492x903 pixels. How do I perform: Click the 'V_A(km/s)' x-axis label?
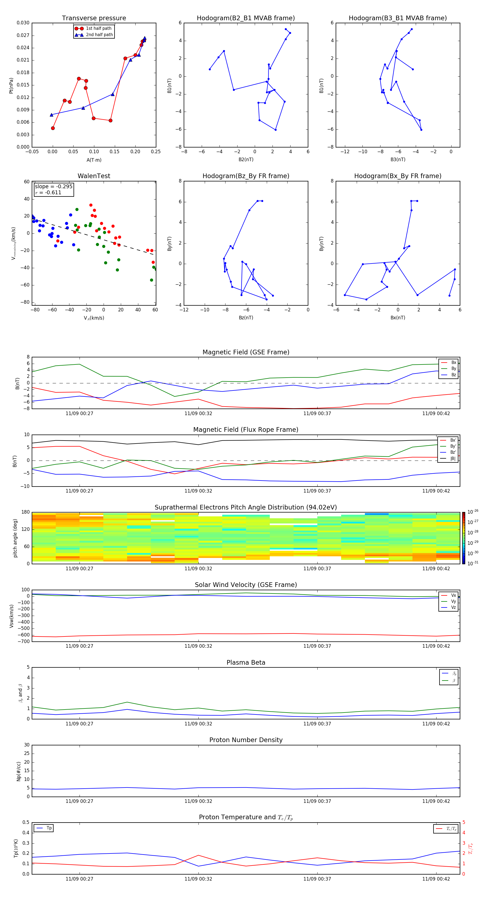[94, 318]
